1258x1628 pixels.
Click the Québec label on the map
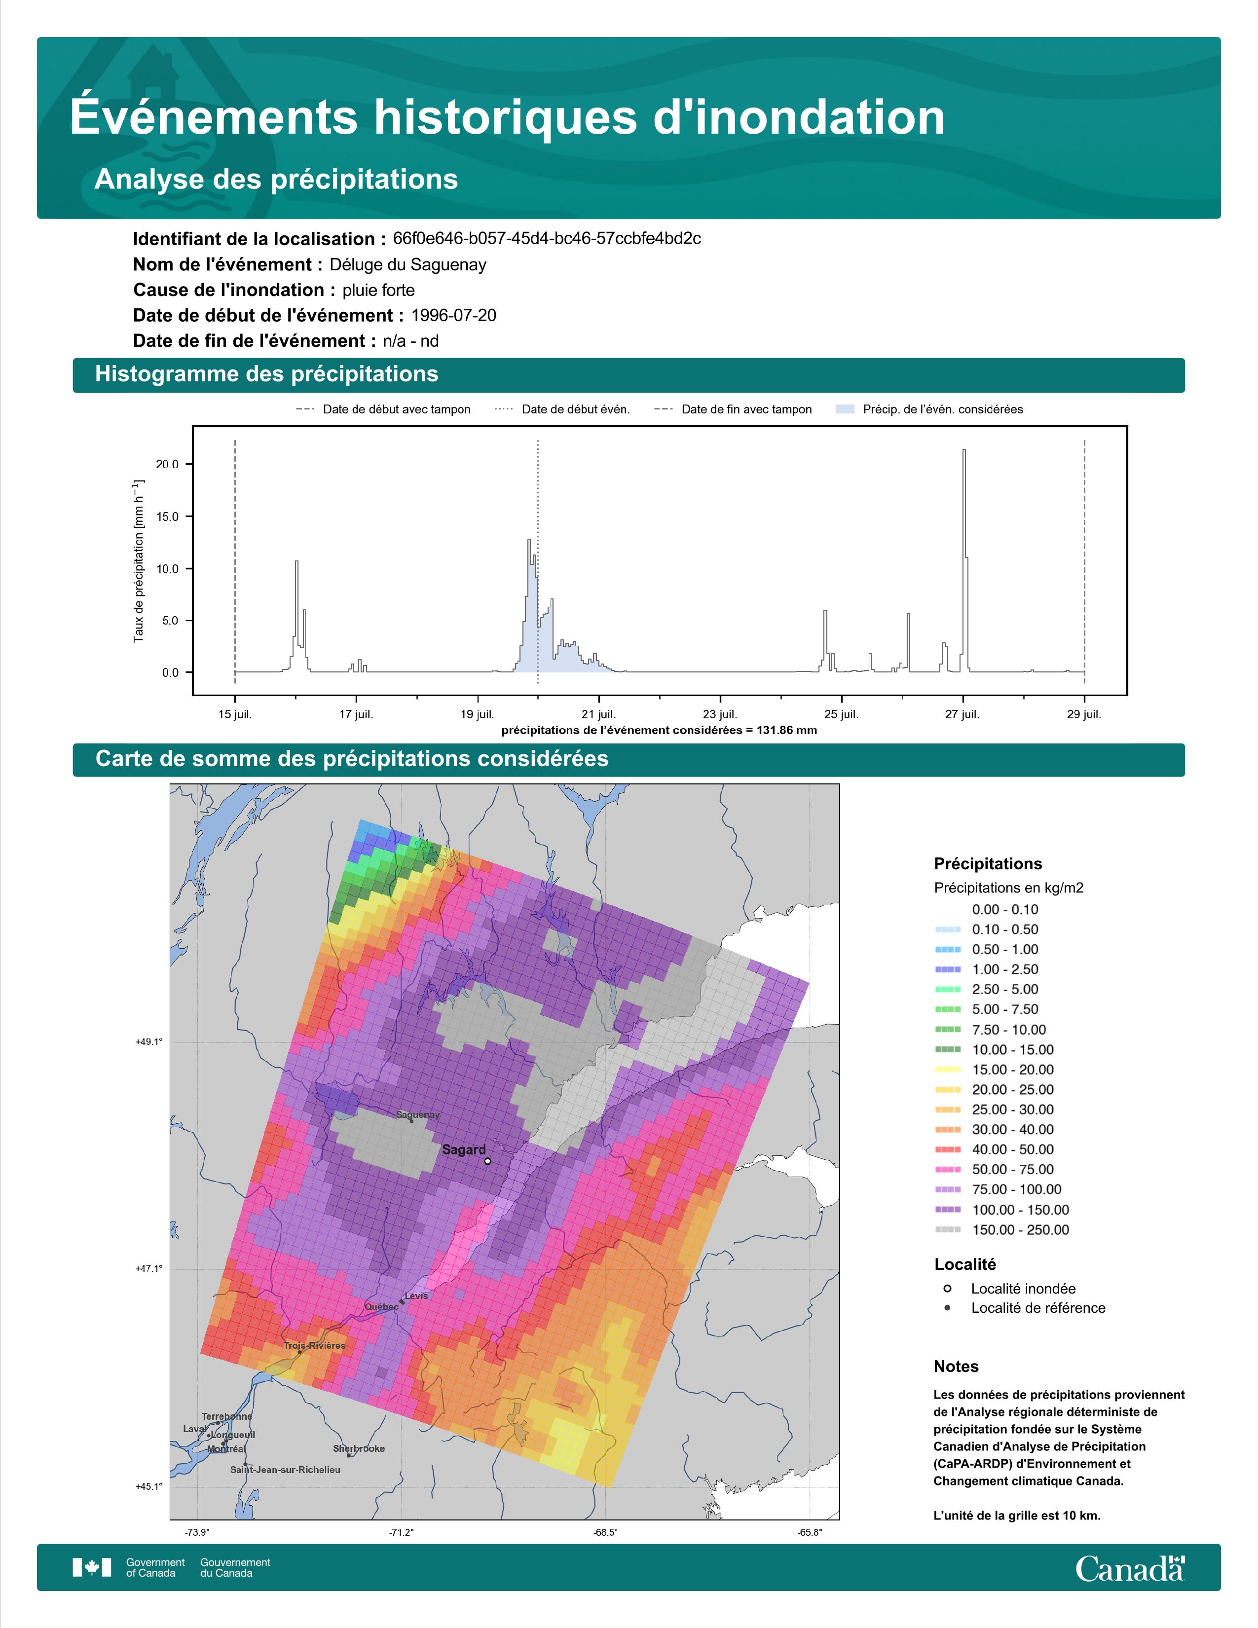click(381, 1307)
